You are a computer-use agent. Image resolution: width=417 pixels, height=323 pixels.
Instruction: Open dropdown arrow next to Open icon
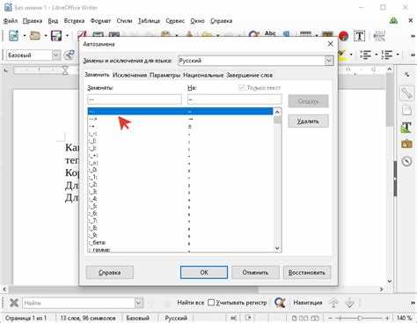(46, 36)
